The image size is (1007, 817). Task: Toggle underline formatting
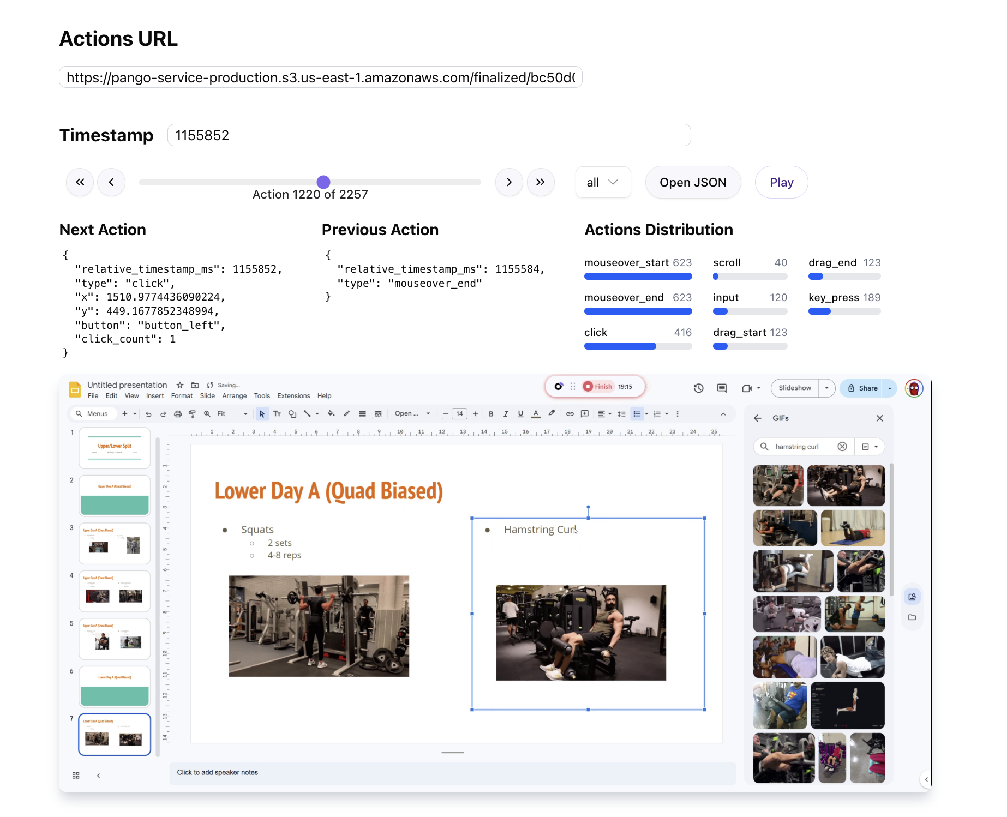(x=520, y=413)
